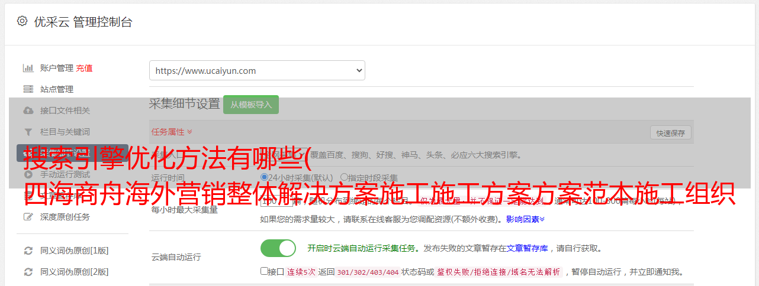Open 接口文件相关 via its cloud icon
Viewport: 759px width, 286px height.
tap(28, 110)
